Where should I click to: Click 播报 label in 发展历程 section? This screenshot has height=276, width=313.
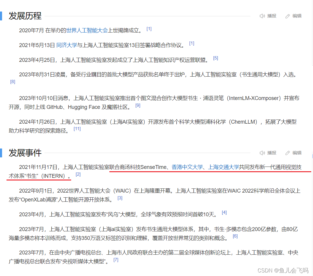pyautogui.click(x=272, y=16)
